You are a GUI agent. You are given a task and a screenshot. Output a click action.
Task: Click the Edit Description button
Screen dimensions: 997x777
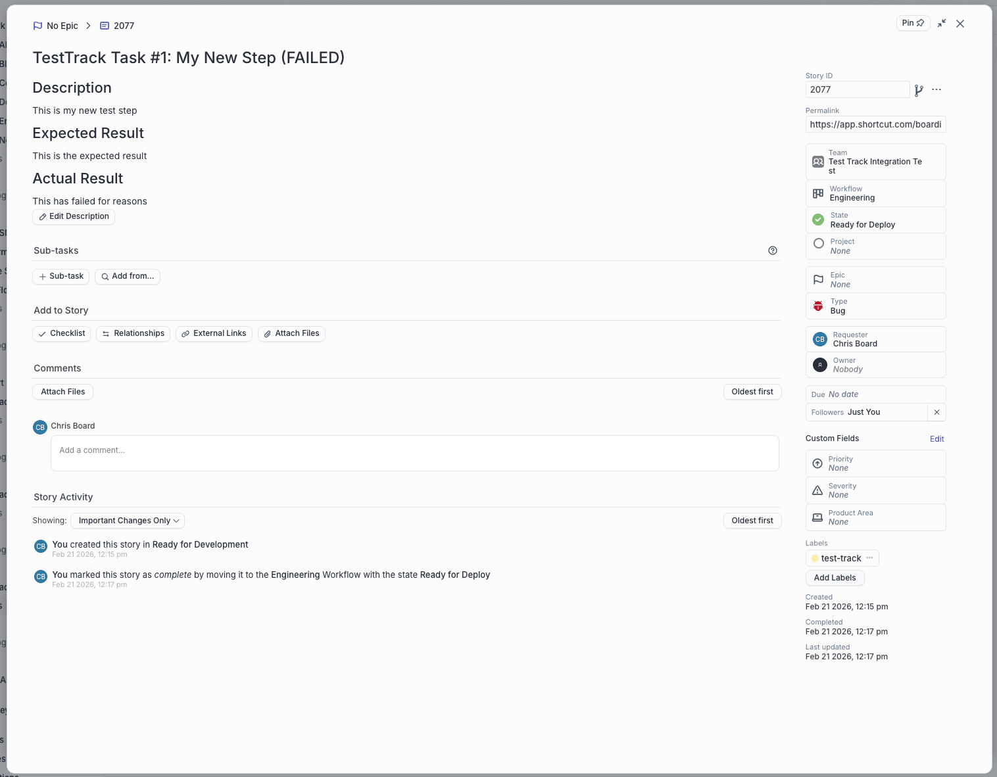pyautogui.click(x=74, y=217)
